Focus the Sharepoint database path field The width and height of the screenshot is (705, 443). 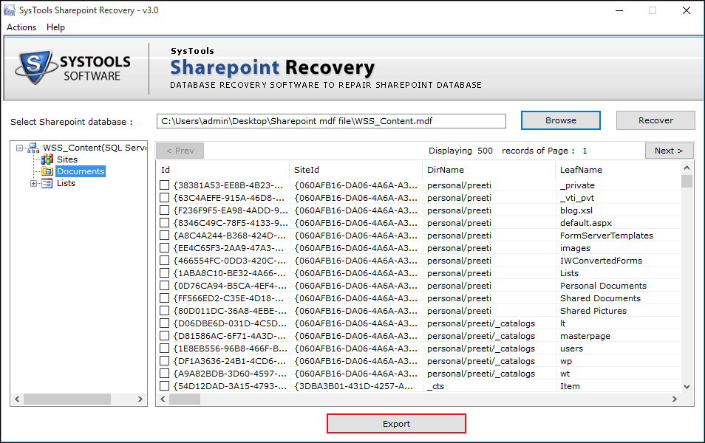point(331,121)
